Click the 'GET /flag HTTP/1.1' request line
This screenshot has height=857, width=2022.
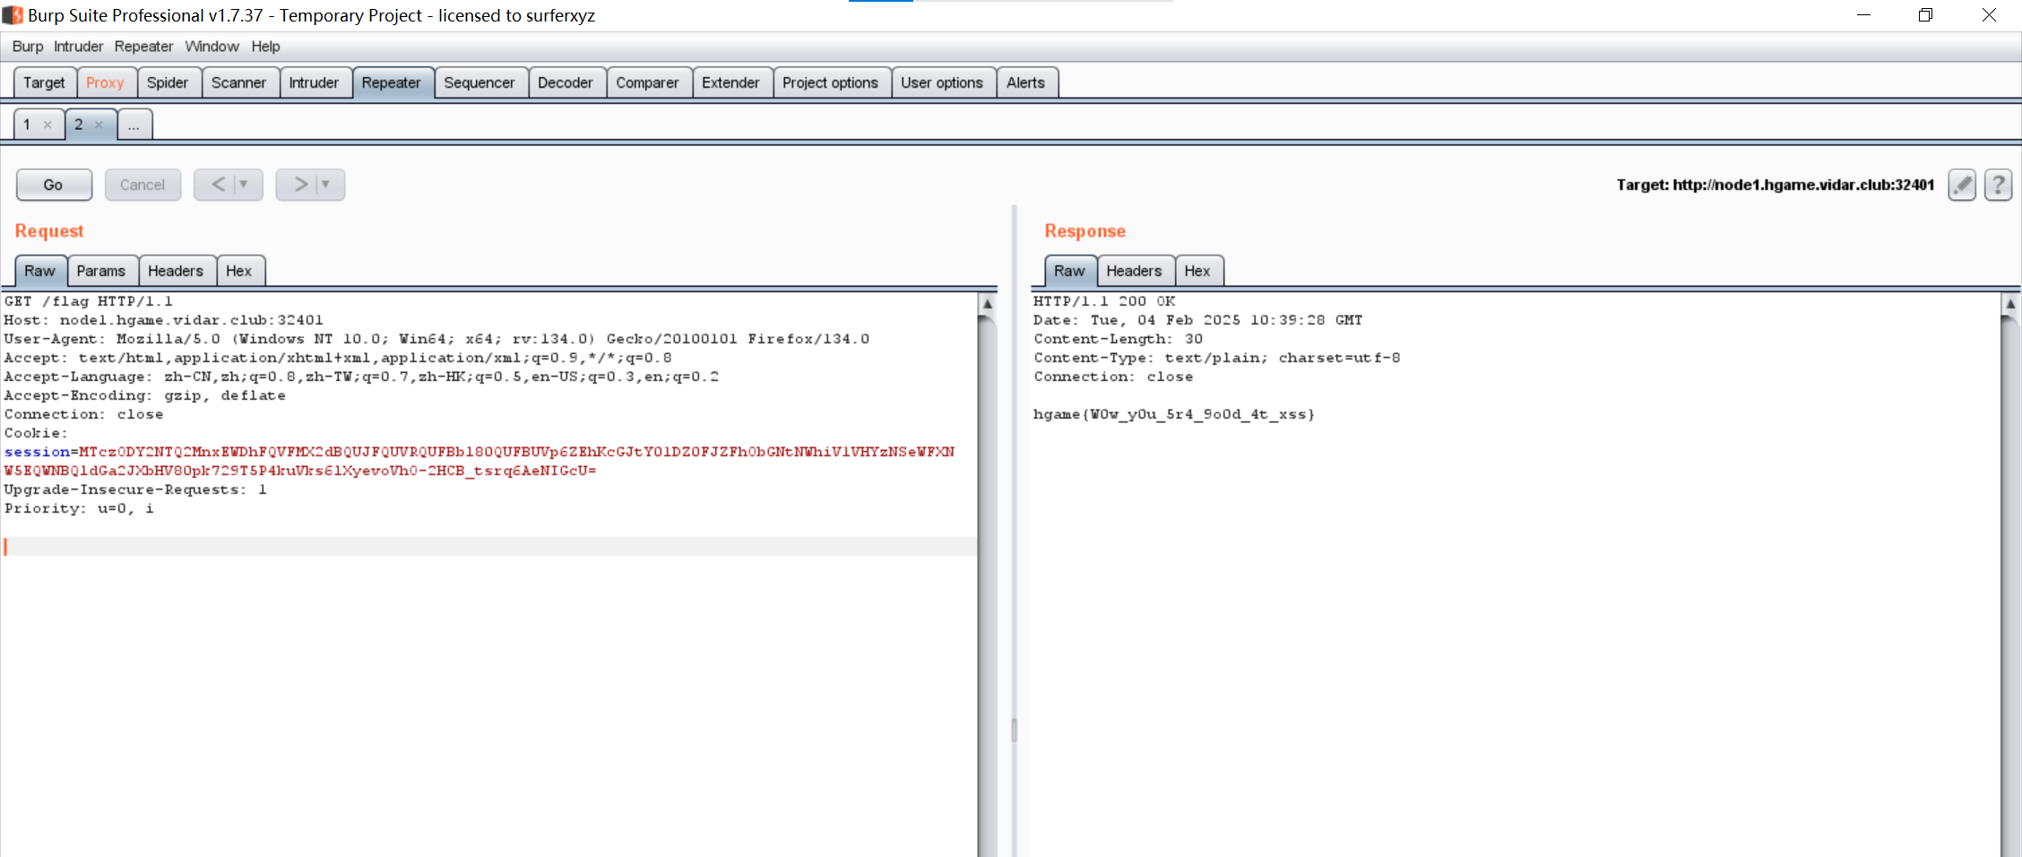pos(89,301)
